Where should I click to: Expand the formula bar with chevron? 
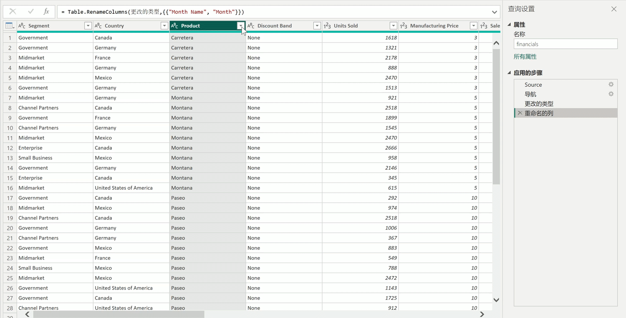point(495,12)
